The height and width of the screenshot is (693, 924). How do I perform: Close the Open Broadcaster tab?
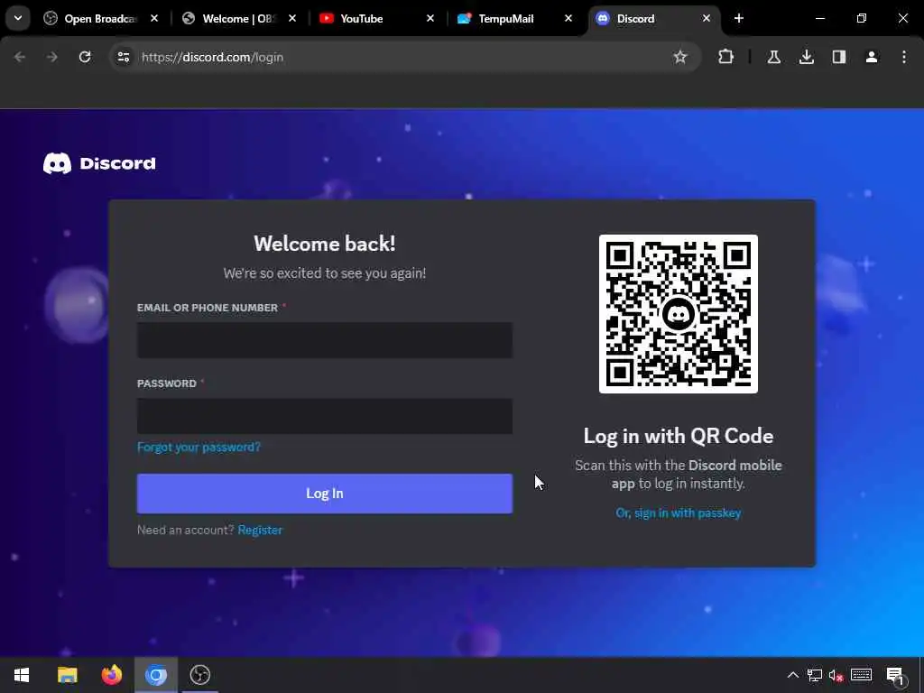click(x=154, y=18)
